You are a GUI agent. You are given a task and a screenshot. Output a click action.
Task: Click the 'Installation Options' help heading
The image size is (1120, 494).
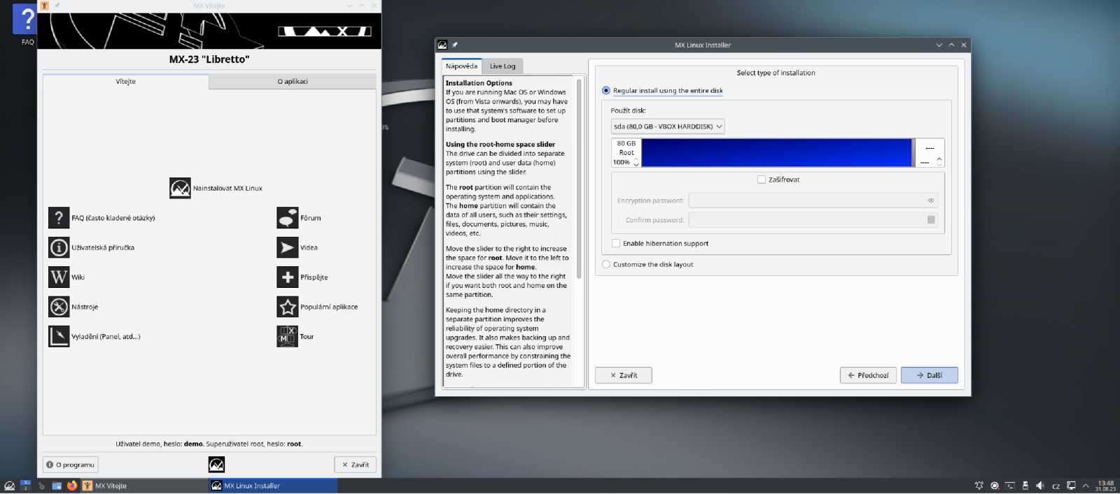(479, 83)
